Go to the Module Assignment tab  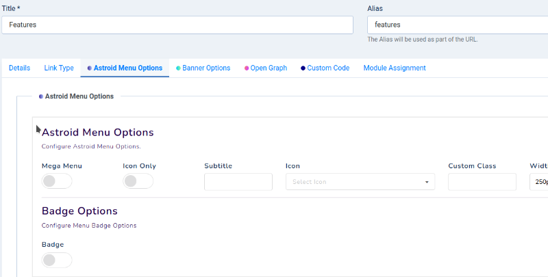pos(395,68)
